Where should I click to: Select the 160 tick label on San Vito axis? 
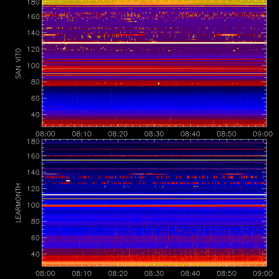[33, 16]
